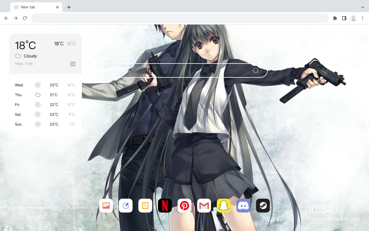Click the 10:54 clock display
This screenshot has height=231, width=369.
pos(320,209)
